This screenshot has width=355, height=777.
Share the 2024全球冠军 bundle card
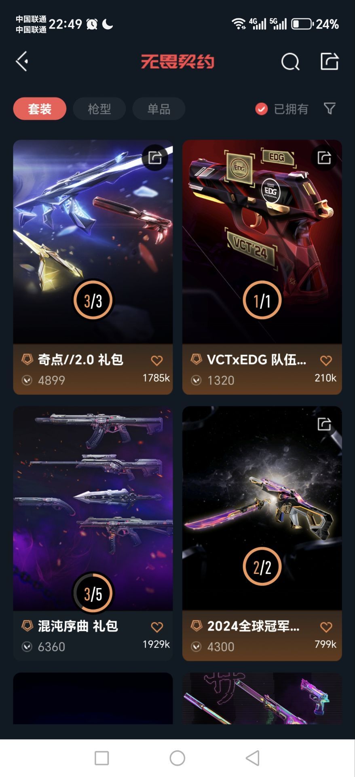(x=324, y=424)
